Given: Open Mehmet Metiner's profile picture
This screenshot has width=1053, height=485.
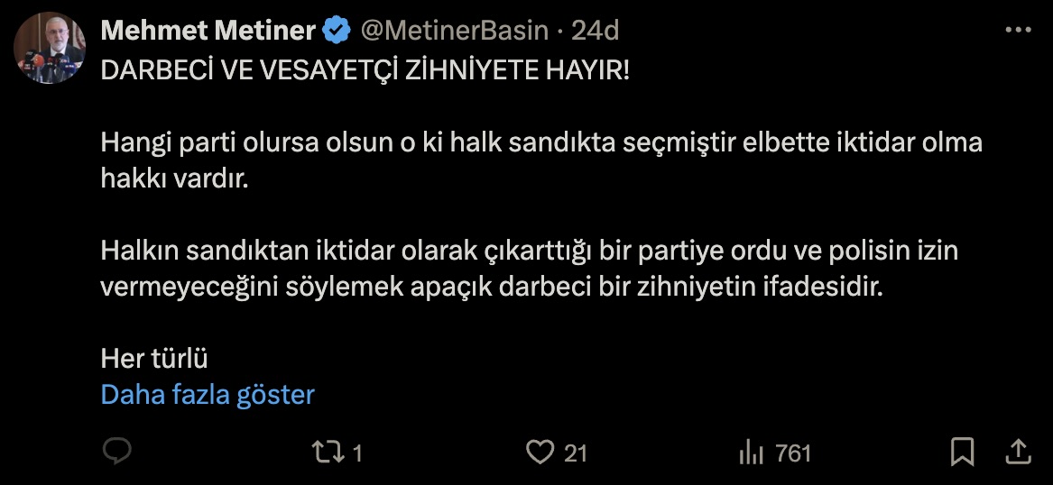Looking at the screenshot, I should 50,50.
